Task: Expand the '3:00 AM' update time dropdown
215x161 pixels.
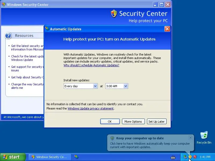Action: click(x=126, y=86)
